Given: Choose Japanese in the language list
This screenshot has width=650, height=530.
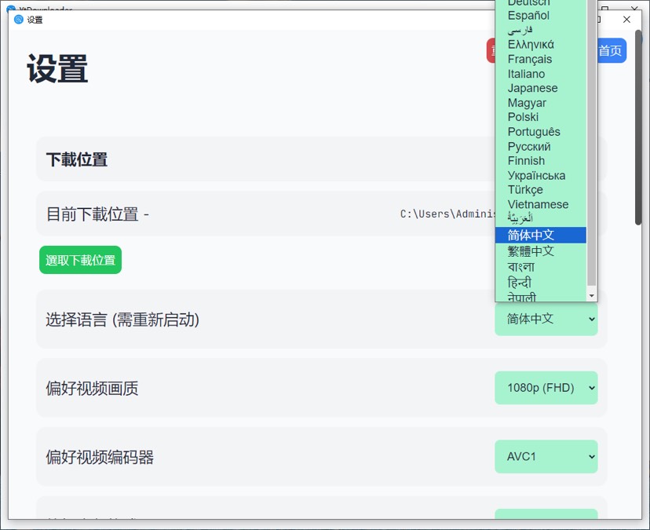Looking at the screenshot, I should pyautogui.click(x=541, y=88).
